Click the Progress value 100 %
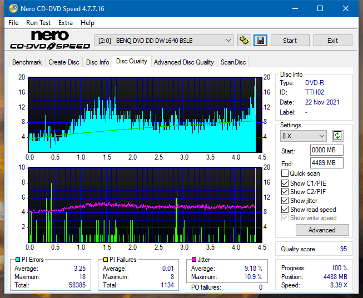This screenshot has height=298, width=363. click(340, 268)
